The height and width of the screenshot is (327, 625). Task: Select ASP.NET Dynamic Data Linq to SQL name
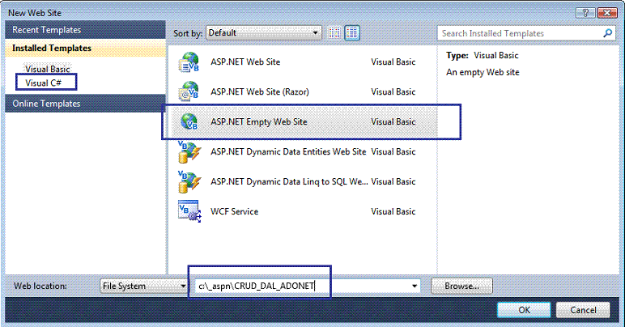(x=289, y=181)
